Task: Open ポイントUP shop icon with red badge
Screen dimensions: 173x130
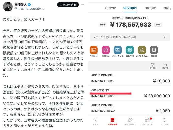Action: (x=147, y=122)
